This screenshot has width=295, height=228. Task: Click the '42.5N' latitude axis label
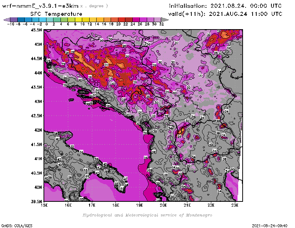(36, 116)
